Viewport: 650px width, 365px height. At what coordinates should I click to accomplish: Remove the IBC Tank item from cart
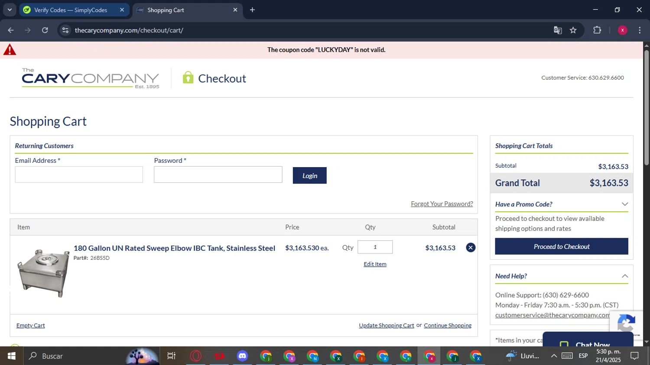471,248
